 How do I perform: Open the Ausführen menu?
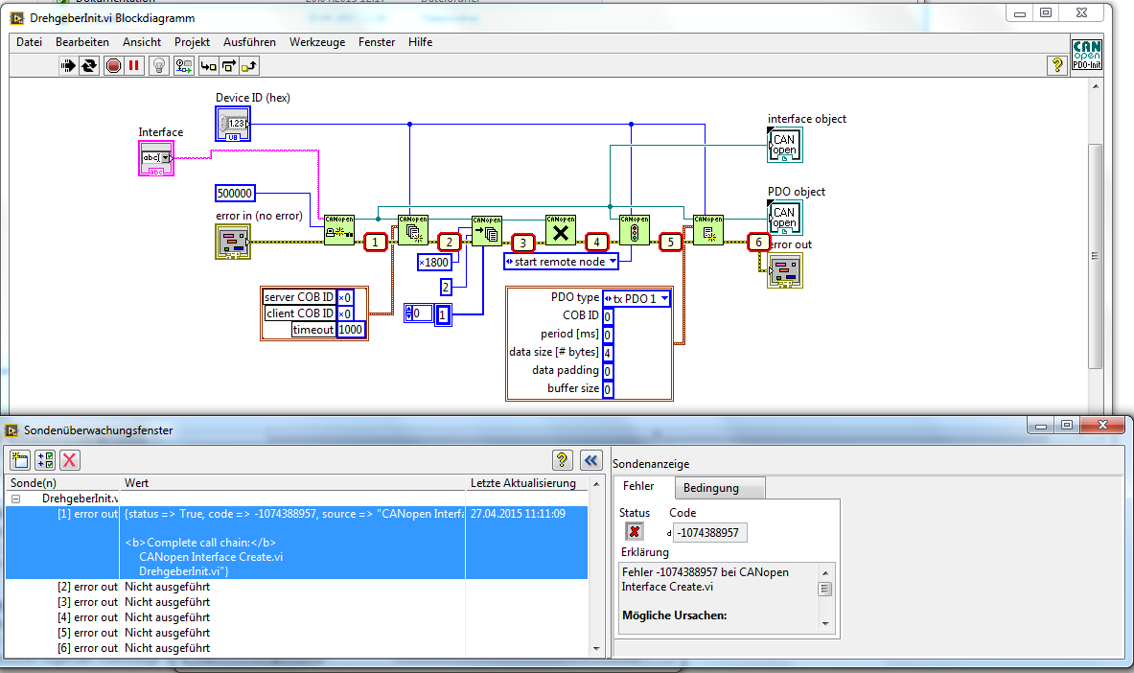[249, 42]
